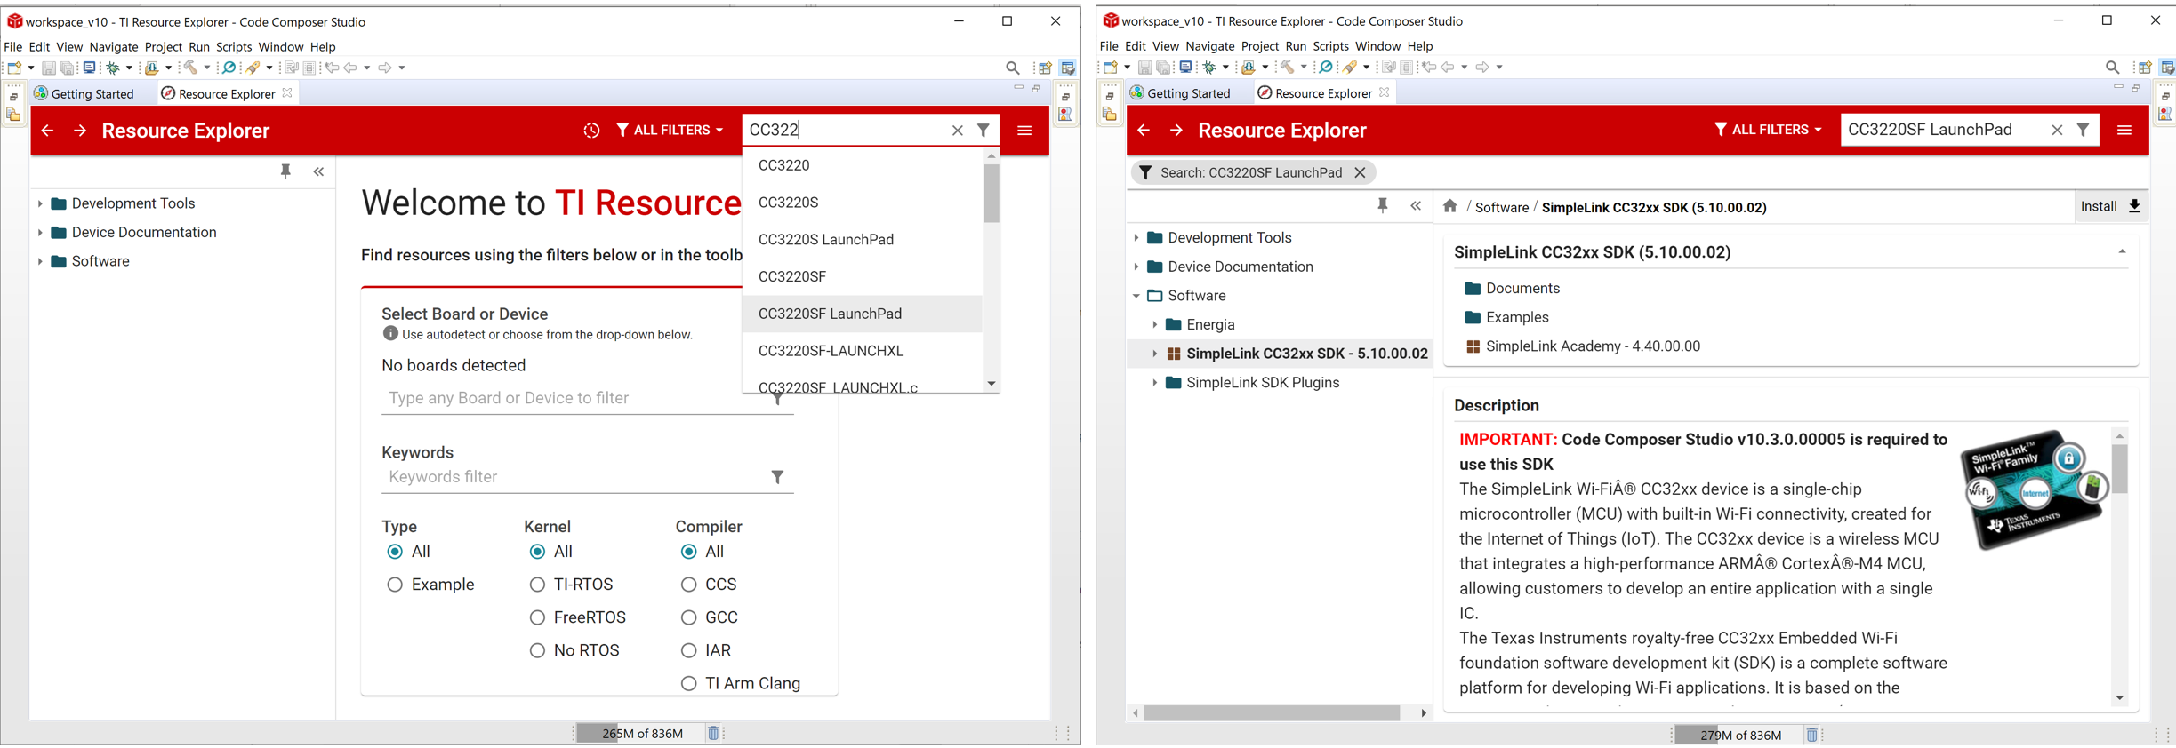2176x748 pixels.
Task: Clear the CC322 search text in left window
Action: [x=957, y=131]
